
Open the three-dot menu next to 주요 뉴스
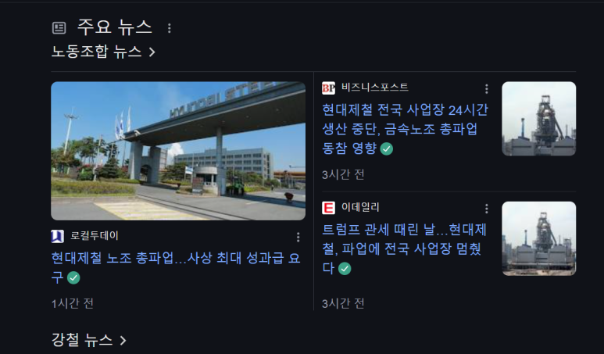[x=169, y=27]
